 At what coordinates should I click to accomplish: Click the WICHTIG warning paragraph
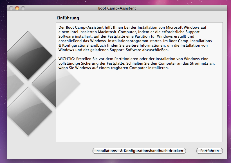[x=136, y=64]
